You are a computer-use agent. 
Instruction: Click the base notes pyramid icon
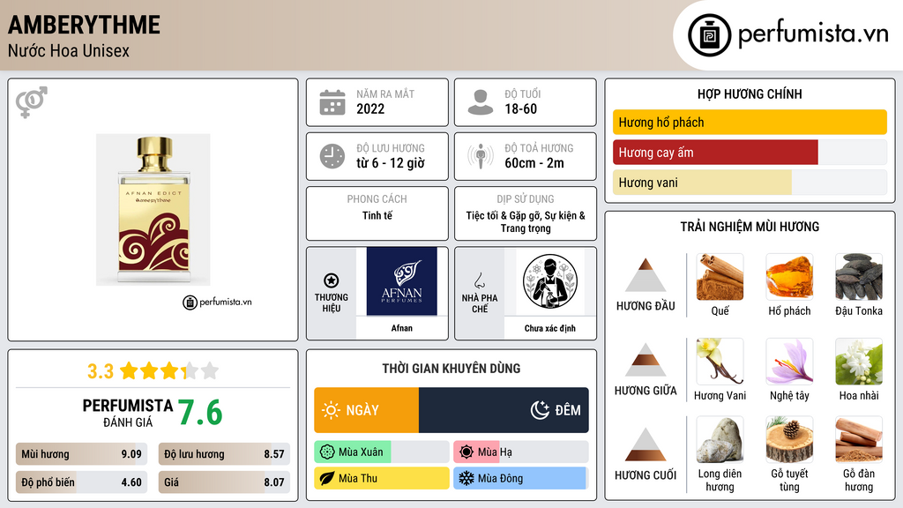point(646,444)
